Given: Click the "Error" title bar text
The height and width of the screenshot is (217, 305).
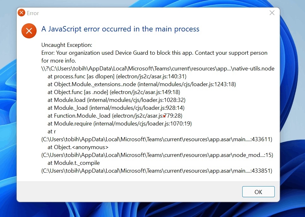Looking at the screenshot, I should tap(32, 13).
